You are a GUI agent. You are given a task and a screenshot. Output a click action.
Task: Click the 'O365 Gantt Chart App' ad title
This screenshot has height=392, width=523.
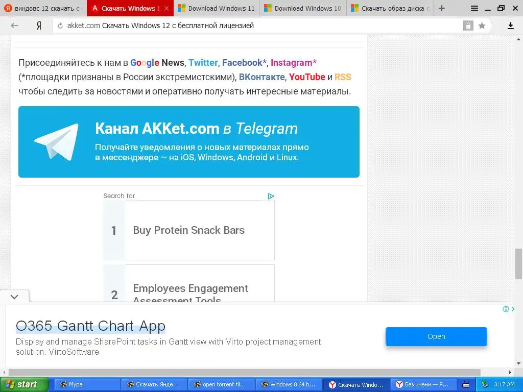[90, 326]
